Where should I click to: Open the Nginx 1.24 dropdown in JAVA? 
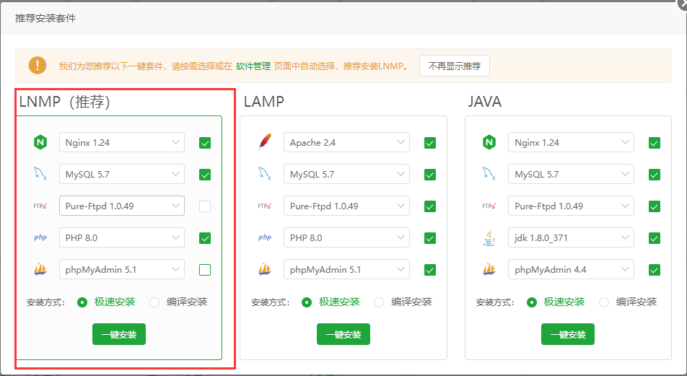click(x=571, y=142)
